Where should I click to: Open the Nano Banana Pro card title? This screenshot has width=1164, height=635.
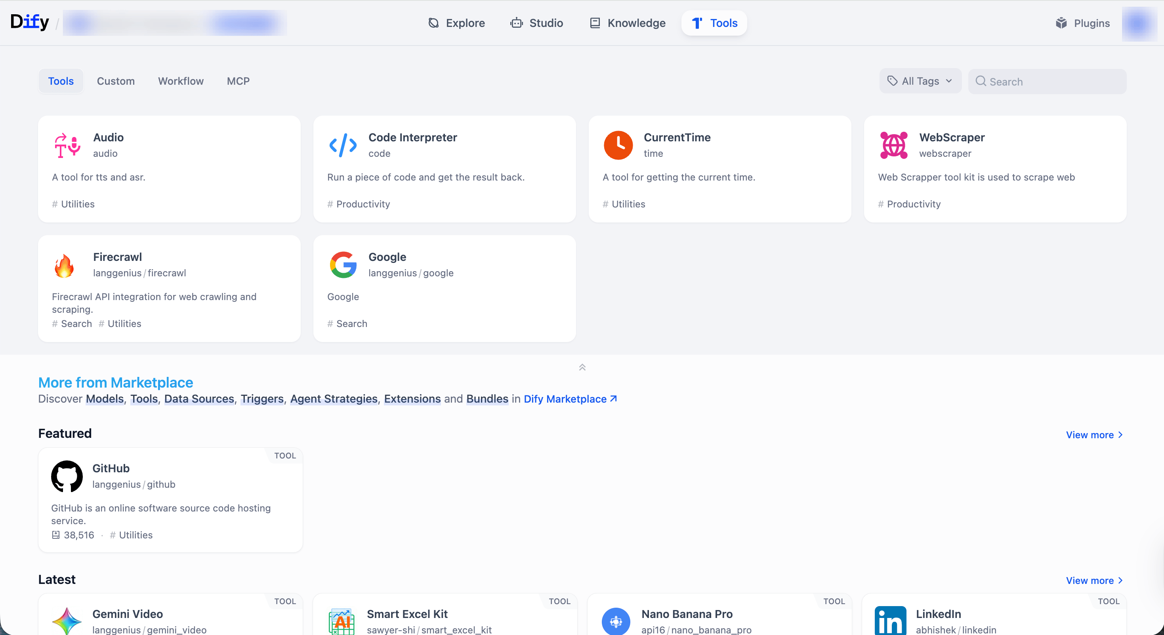[x=687, y=614]
